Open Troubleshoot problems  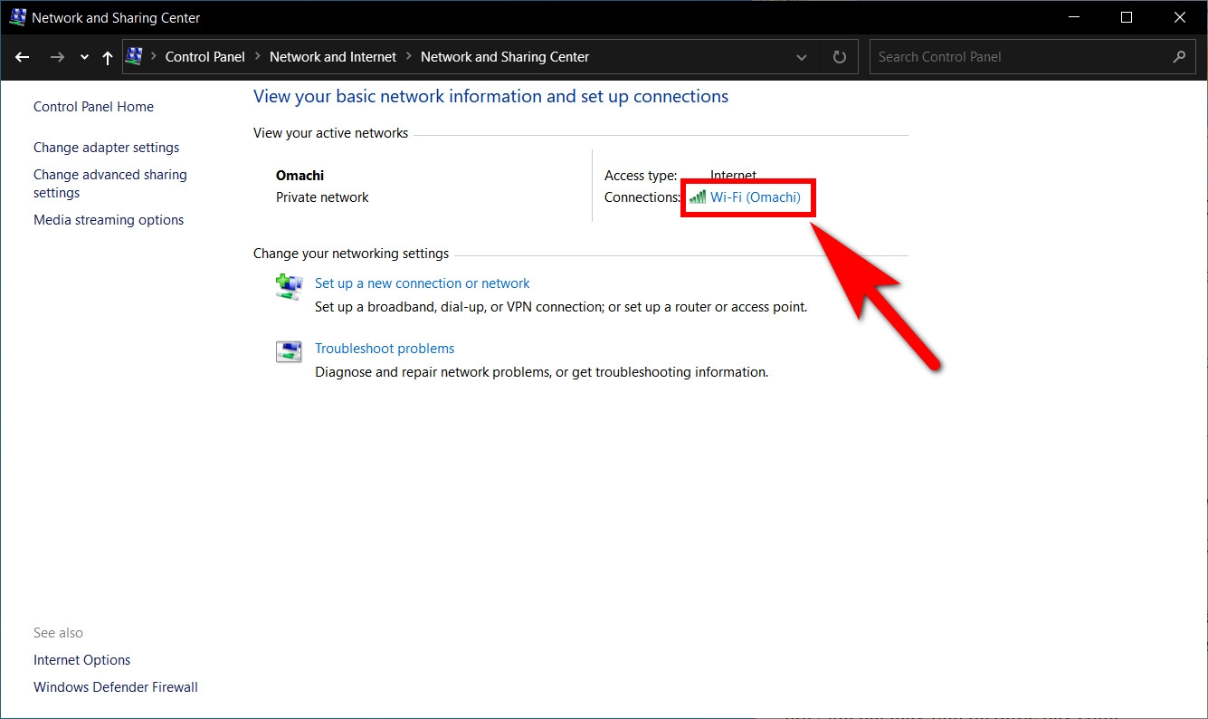[x=385, y=349]
